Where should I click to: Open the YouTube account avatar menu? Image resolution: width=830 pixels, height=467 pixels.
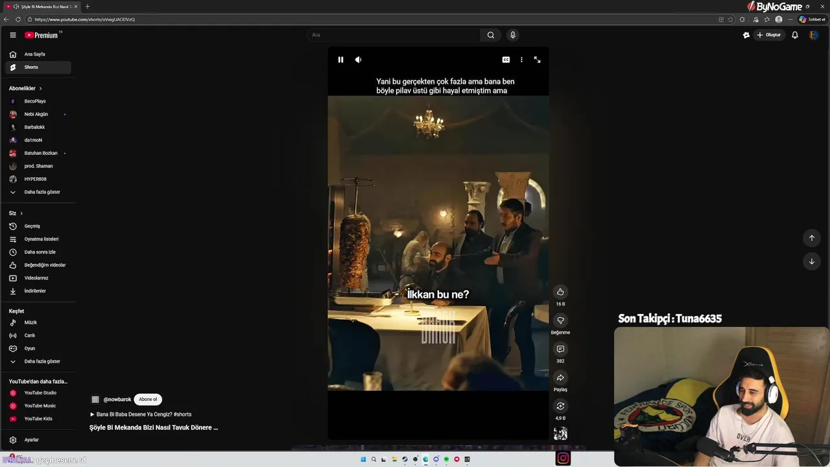coord(813,35)
